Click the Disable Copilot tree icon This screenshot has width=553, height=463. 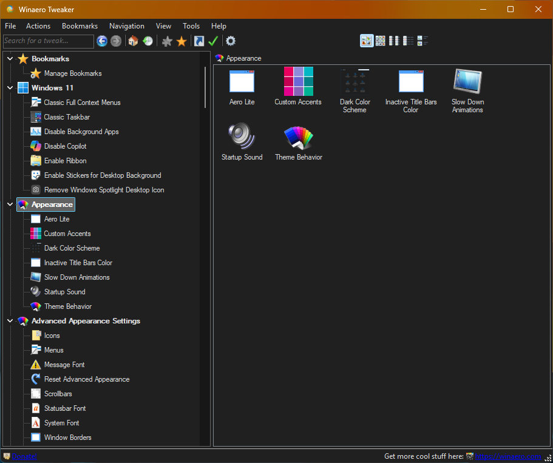(36, 146)
